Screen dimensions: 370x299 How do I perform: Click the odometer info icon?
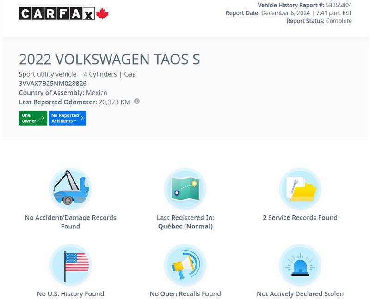(137, 101)
